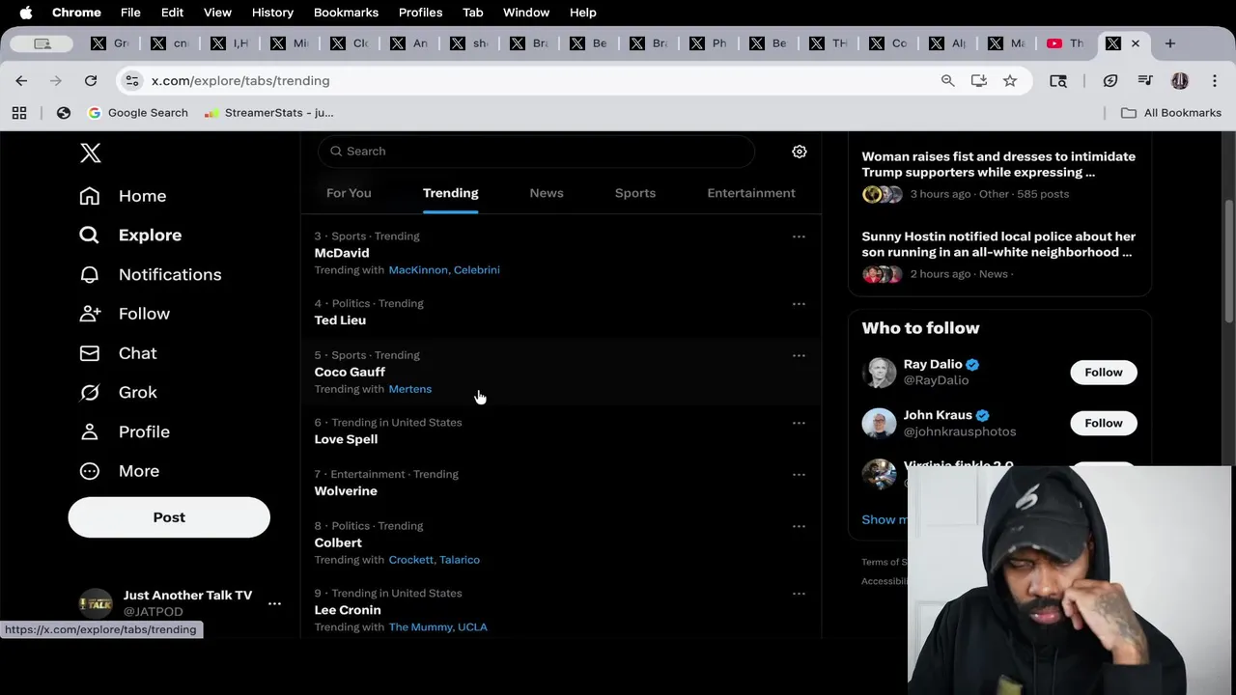The height and width of the screenshot is (695, 1236).
Task: Open the Bookmarks menu in menu bar
Action: click(x=346, y=13)
